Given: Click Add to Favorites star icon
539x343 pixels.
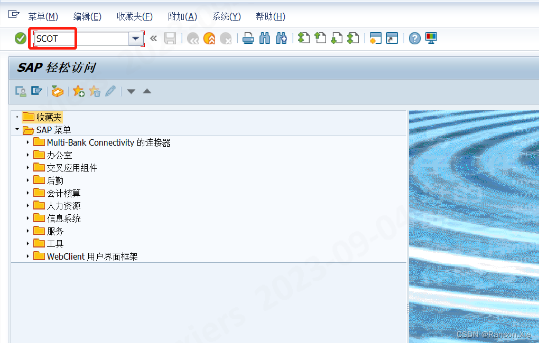Looking at the screenshot, I should click(78, 91).
